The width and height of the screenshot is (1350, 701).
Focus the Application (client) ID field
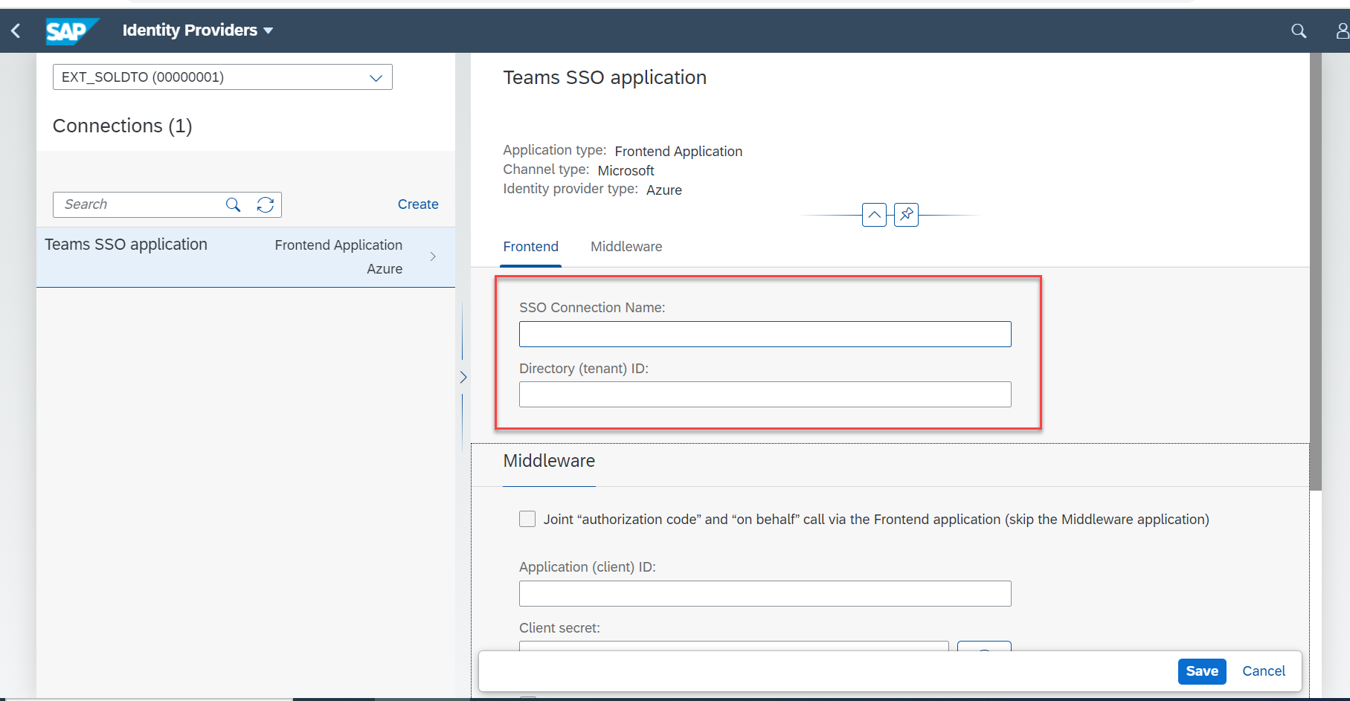pos(765,594)
